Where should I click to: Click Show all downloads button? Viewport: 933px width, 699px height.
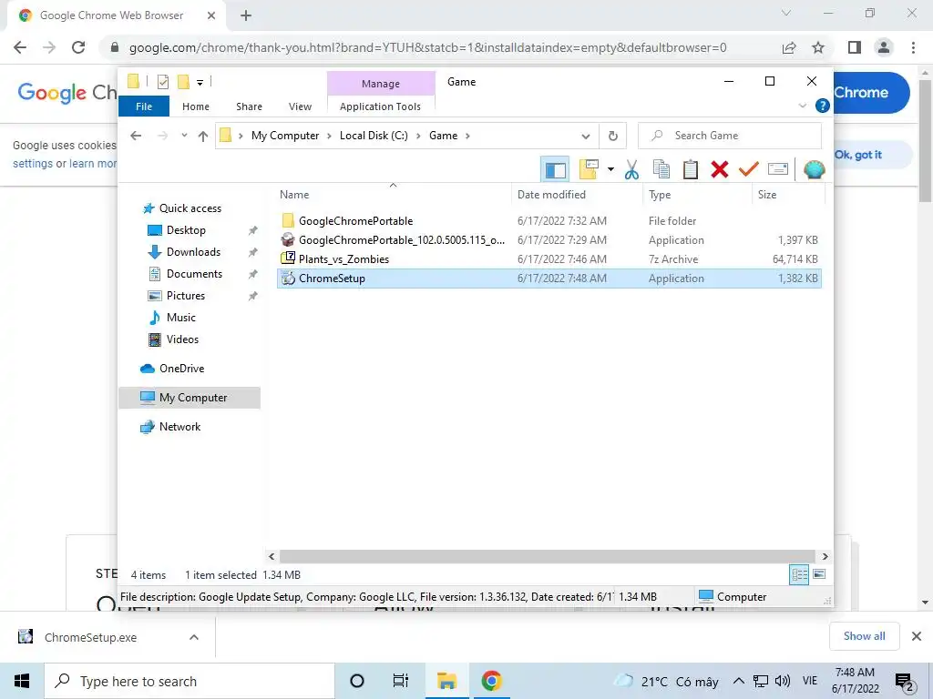[x=864, y=636]
